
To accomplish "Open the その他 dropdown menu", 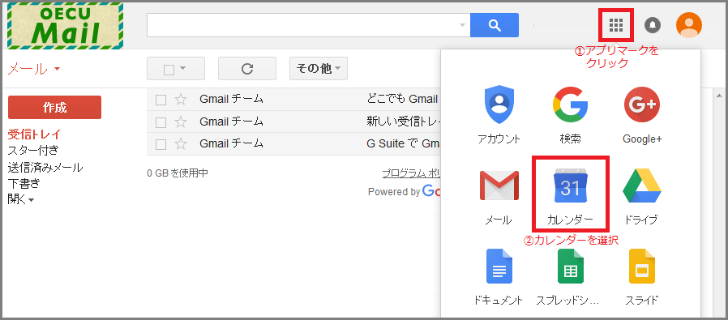I will 318,69.
